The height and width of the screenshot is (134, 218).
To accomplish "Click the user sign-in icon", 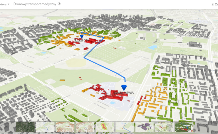I will point(213,4).
